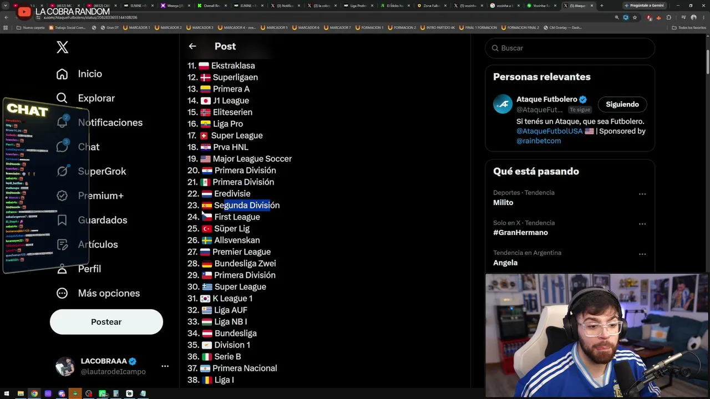Click the back arrow next to Post
710x399 pixels.
pyautogui.click(x=192, y=47)
